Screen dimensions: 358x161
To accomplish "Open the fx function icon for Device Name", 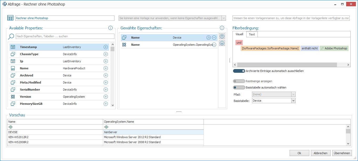I will [209, 38].
